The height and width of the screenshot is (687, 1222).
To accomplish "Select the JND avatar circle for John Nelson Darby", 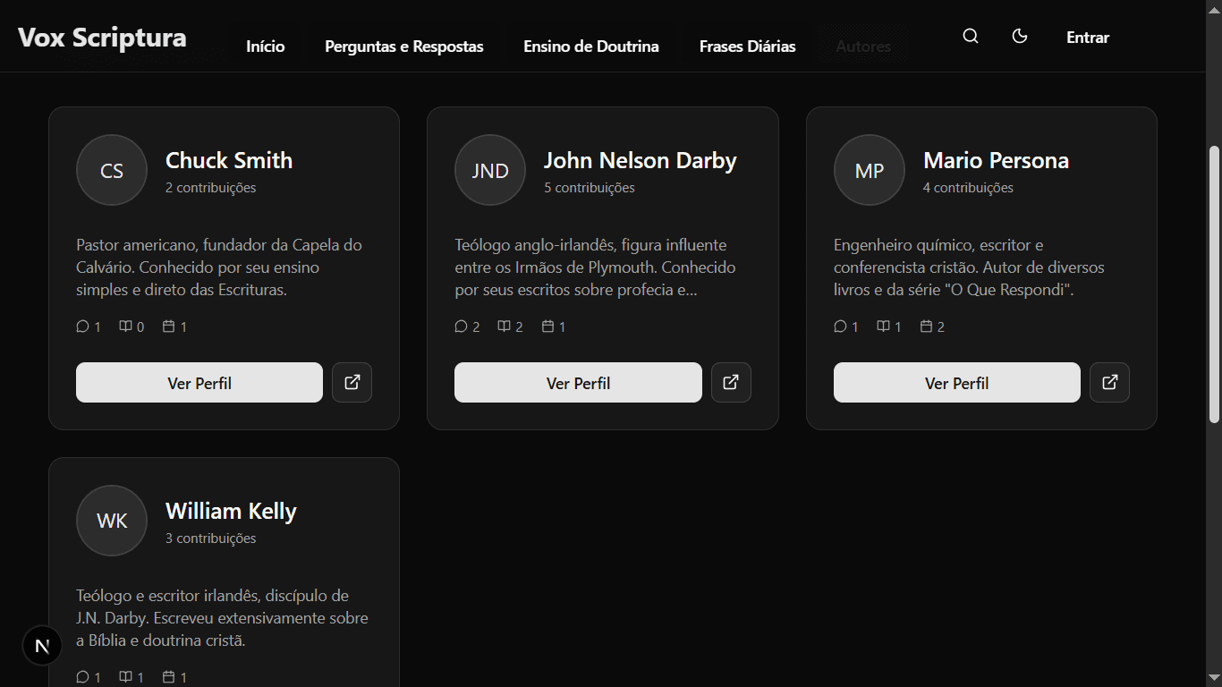I will pos(489,170).
